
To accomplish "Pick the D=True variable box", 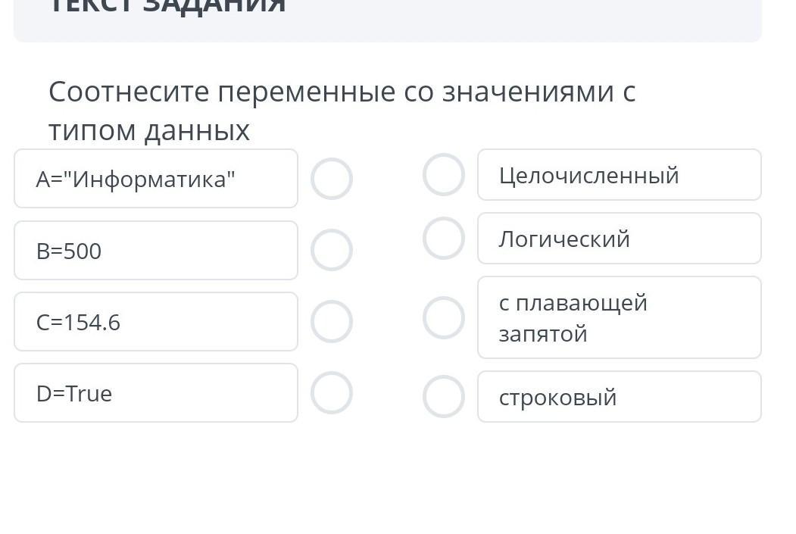I will [155, 393].
